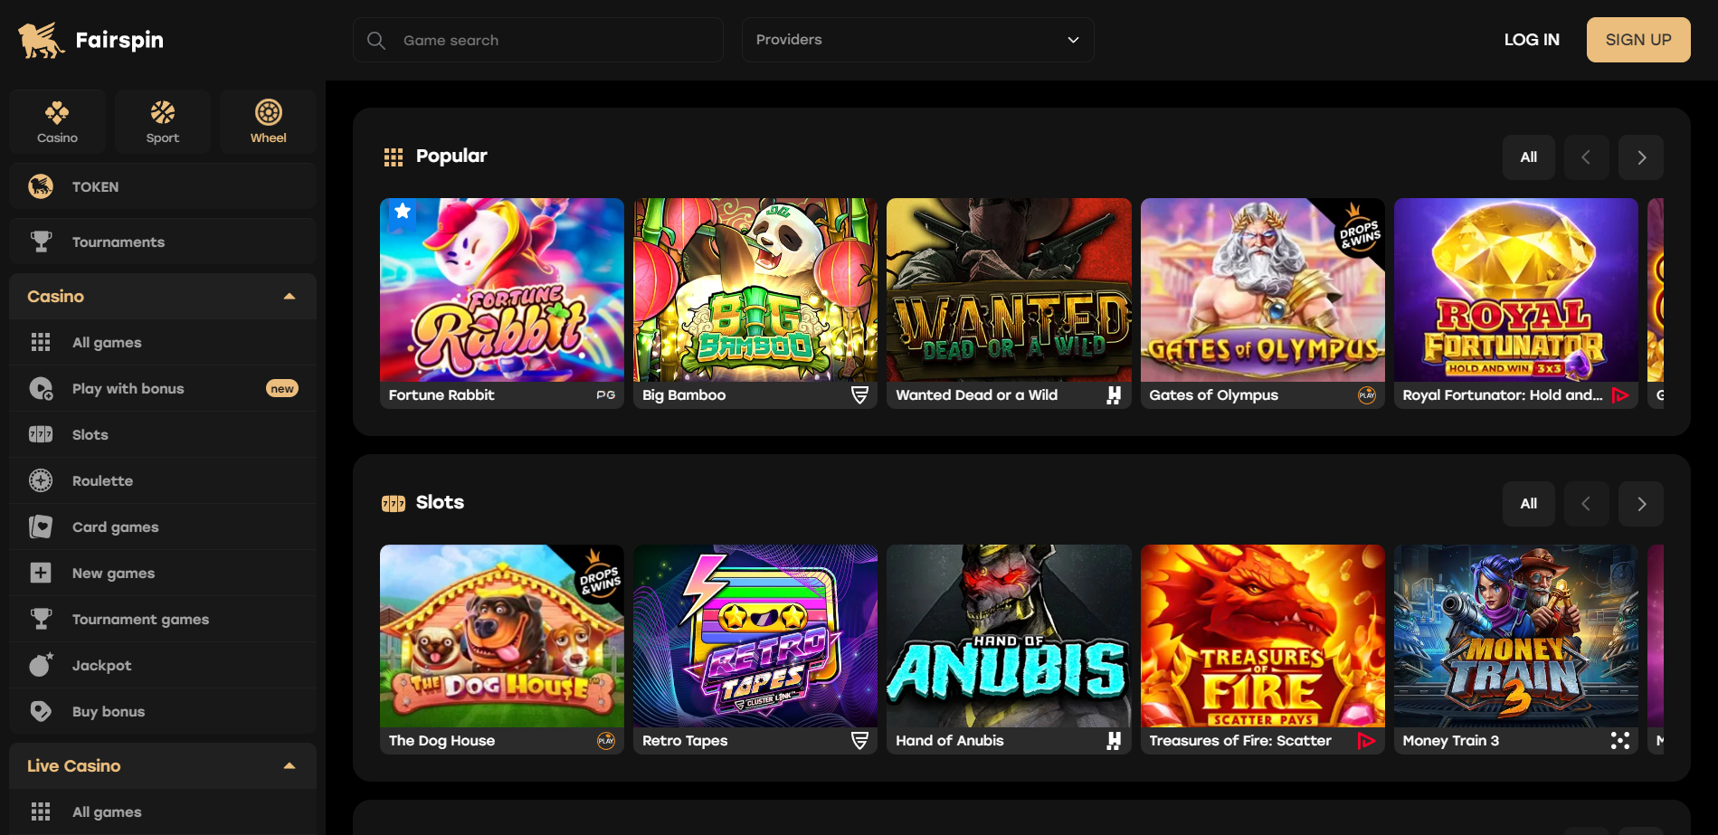Open the Royal Fortunator game thumbnail
The height and width of the screenshot is (835, 1718).
pyautogui.click(x=1516, y=289)
